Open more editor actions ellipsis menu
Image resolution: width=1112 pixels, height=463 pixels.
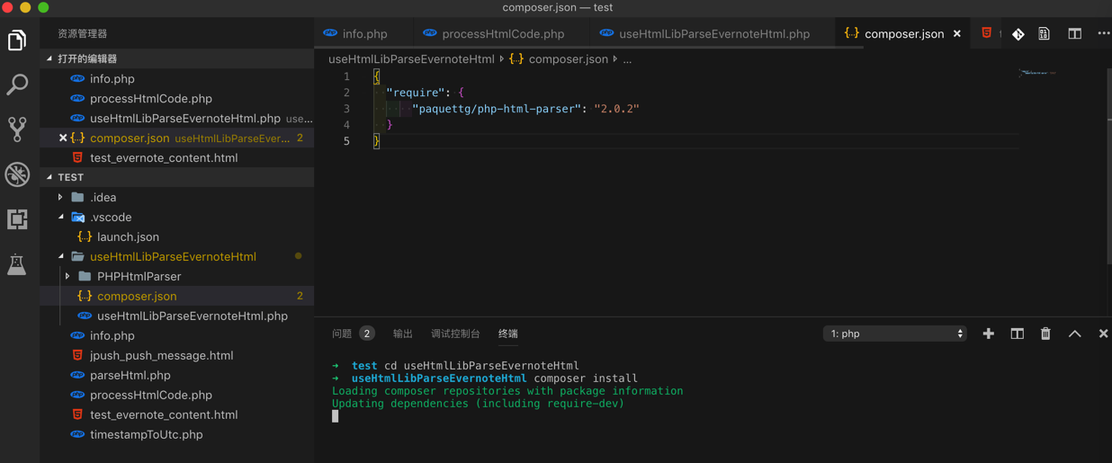pos(1103,33)
